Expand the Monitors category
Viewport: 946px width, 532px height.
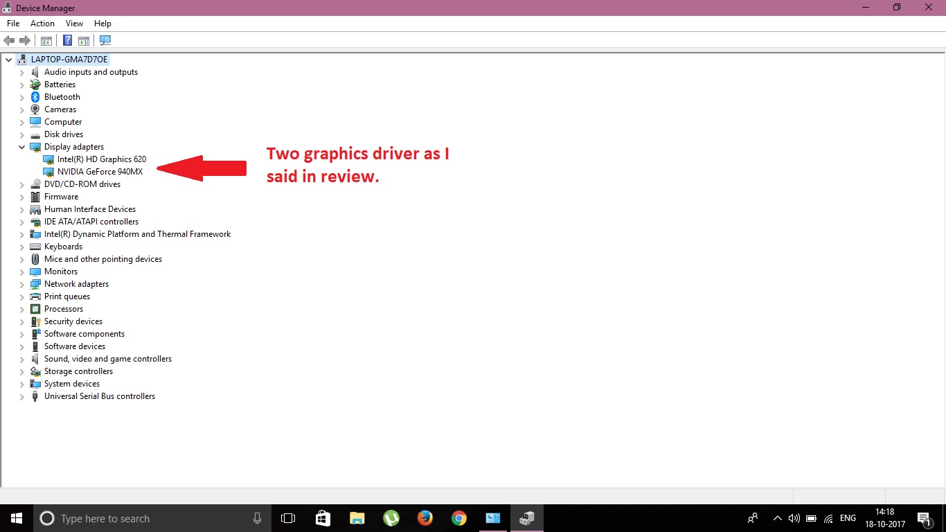click(x=21, y=272)
